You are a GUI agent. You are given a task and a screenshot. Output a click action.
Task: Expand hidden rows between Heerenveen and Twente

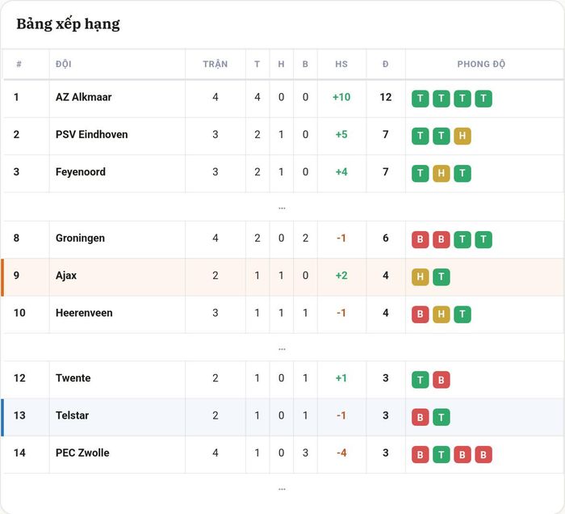click(282, 349)
